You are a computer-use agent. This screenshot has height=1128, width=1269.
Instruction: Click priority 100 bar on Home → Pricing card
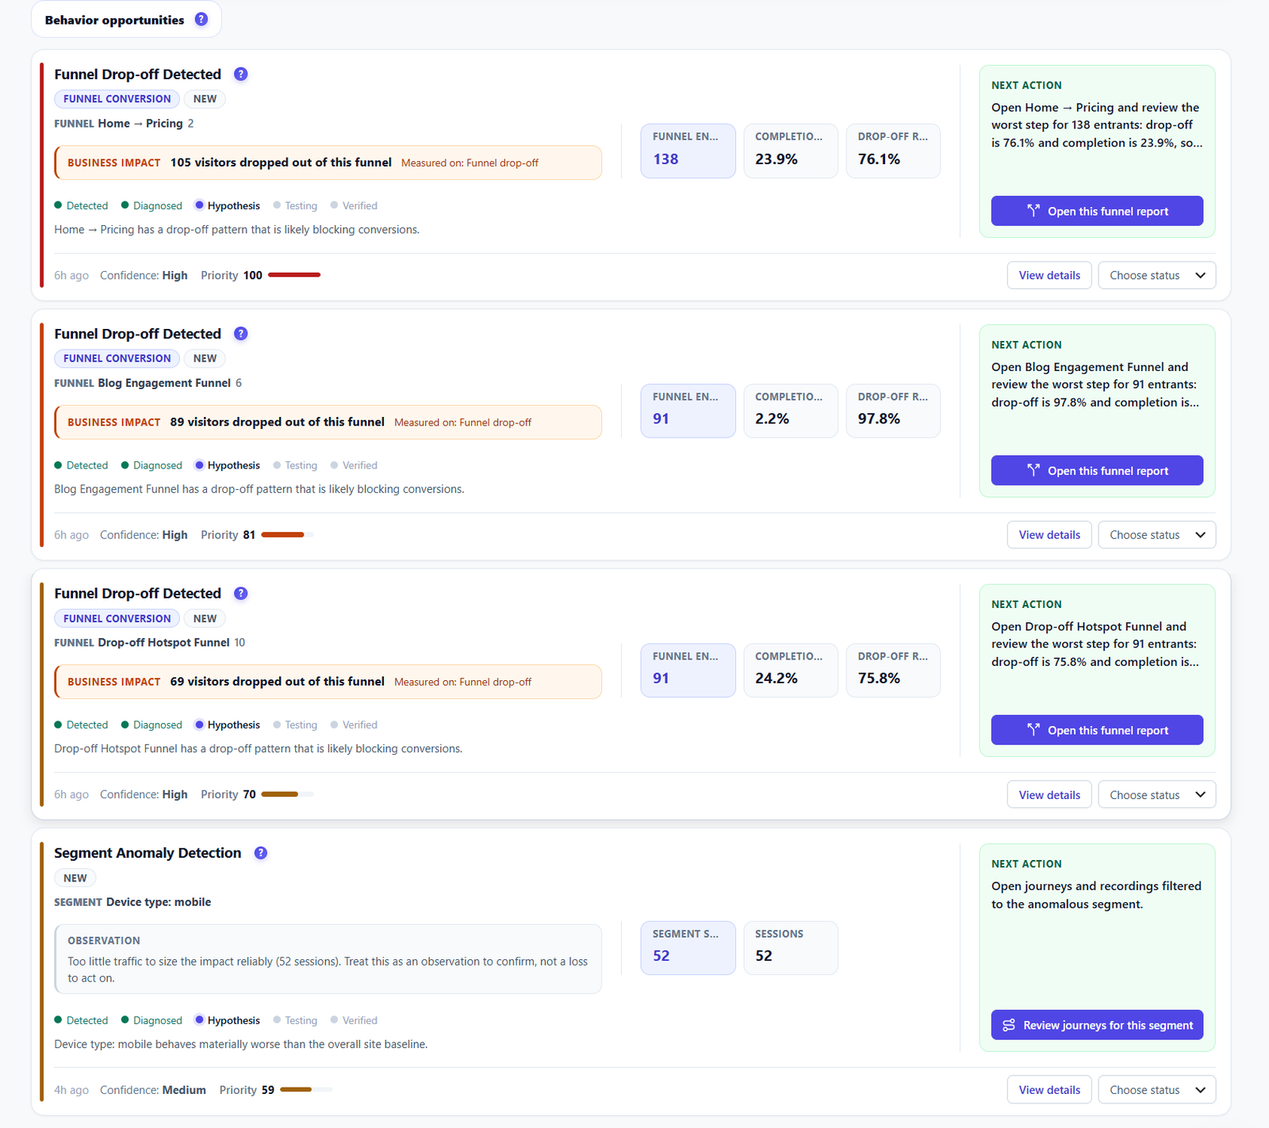coord(294,275)
